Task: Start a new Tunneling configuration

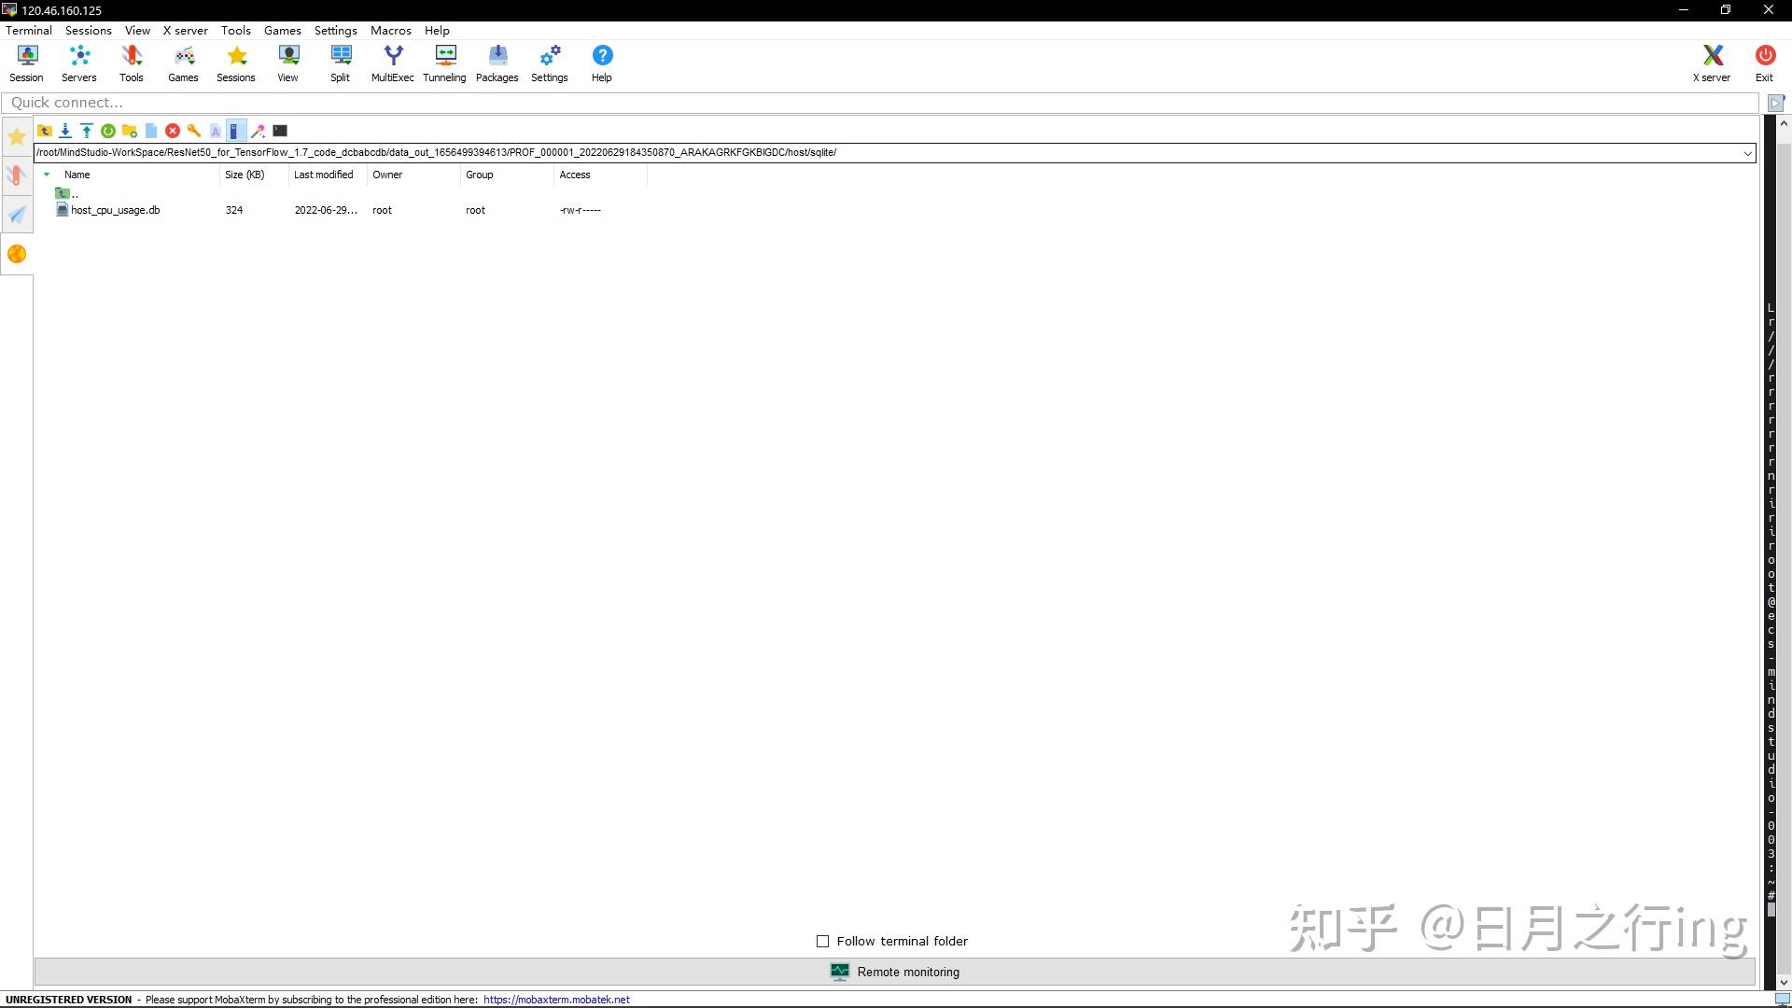Action: point(444,62)
